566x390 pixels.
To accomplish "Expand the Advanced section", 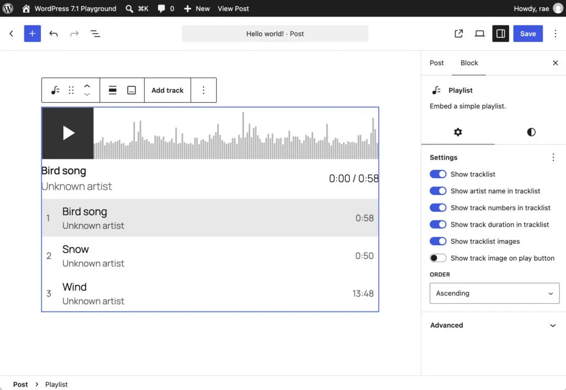I will pyautogui.click(x=494, y=325).
